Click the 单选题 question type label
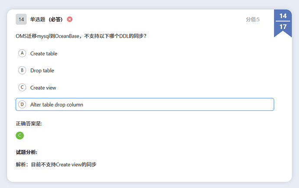Image resolution: width=299 pixels, height=188 pixels. 38,19
